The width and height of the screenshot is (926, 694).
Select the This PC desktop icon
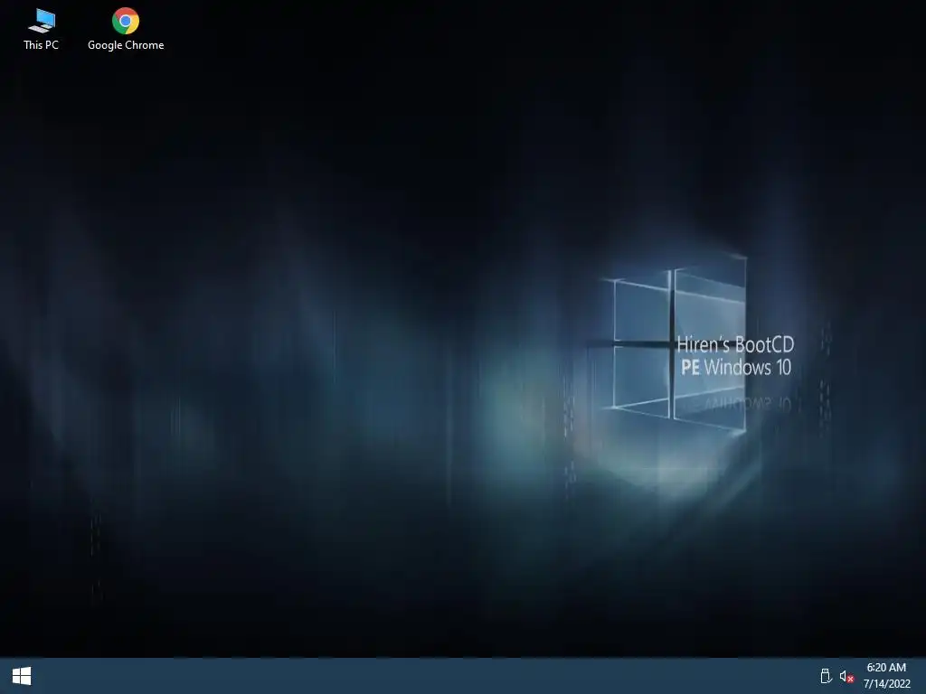41,29
